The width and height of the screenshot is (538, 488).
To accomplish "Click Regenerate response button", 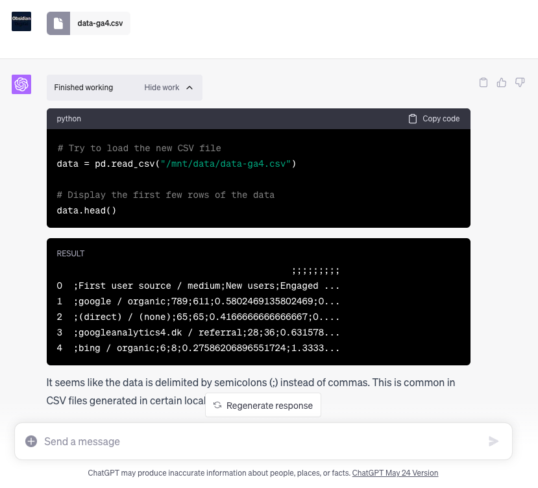I will coord(263,406).
